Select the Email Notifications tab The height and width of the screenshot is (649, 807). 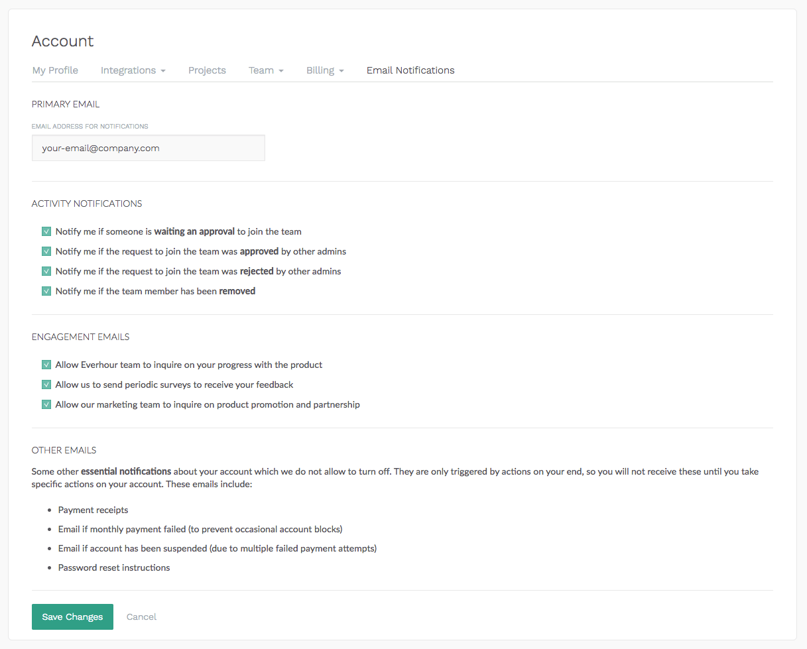coord(410,70)
